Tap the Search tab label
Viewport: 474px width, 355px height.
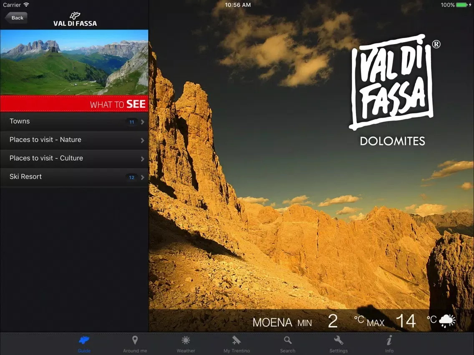(287, 351)
